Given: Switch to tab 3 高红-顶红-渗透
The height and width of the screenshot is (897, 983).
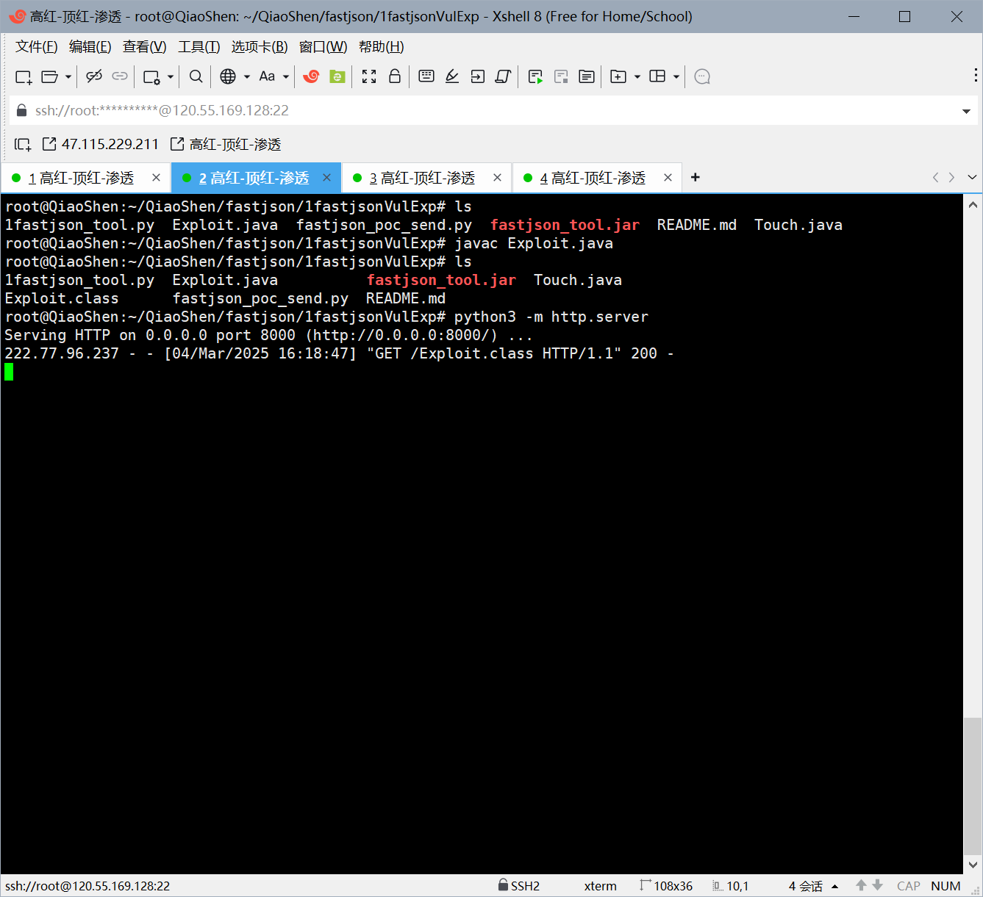Looking at the screenshot, I should (x=421, y=178).
